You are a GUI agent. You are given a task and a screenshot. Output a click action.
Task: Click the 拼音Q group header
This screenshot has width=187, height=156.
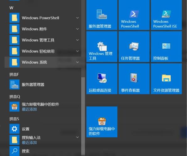15,97
